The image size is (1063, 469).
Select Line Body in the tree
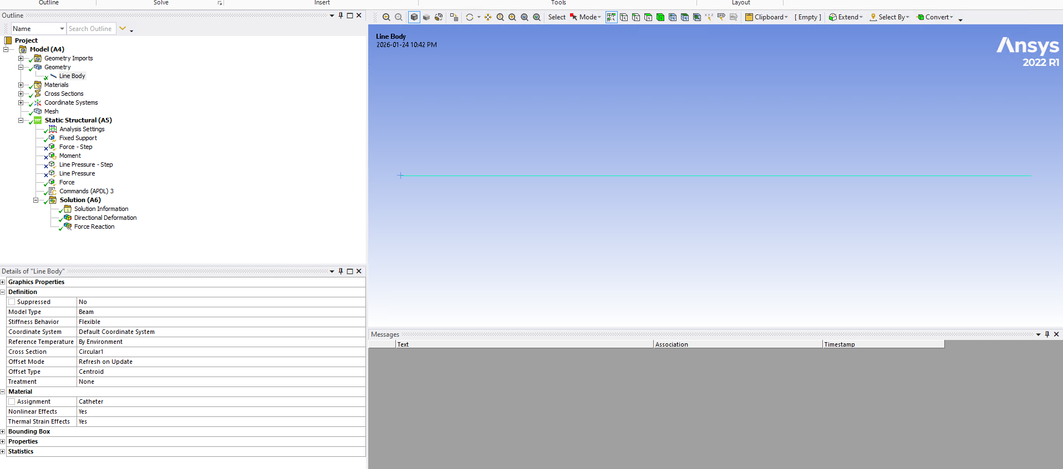tap(72, 76)
